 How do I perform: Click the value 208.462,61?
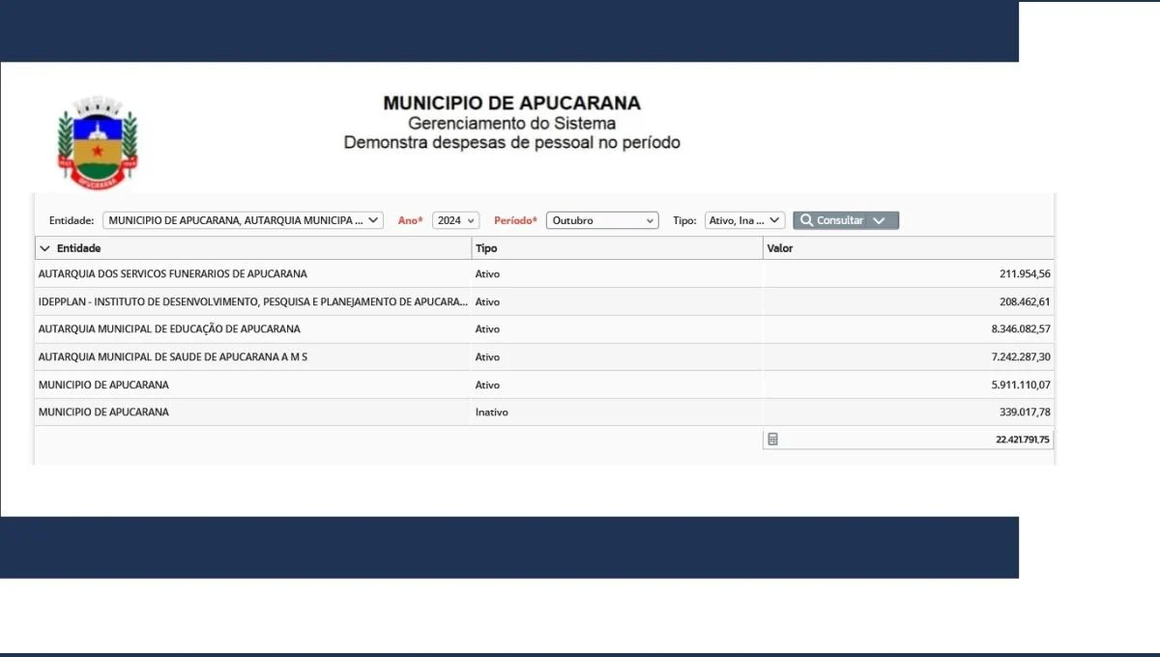pos(1025,301)
